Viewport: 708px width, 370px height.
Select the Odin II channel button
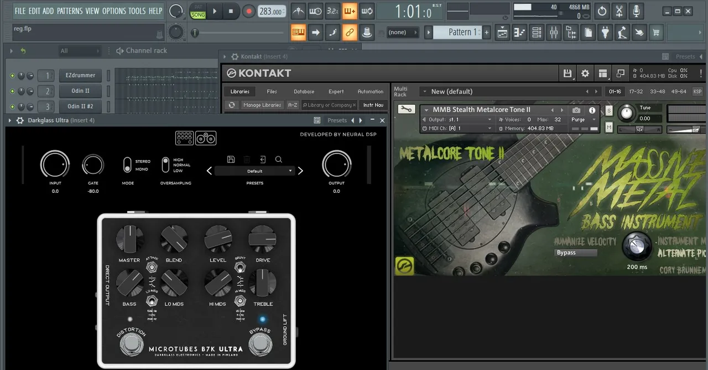tap(80, 91)
